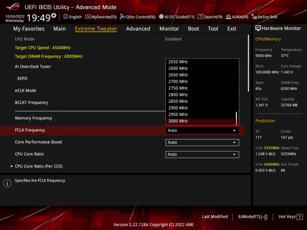Click the ROG logo icon
Screen dimensions: 307x230
pyautogui.click(x=13, y=7)
